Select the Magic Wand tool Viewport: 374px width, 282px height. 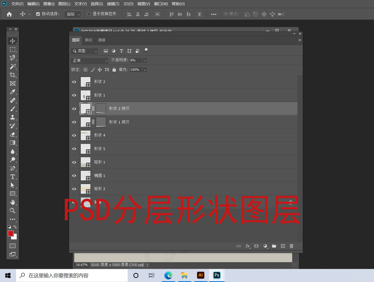click(12, 66)
